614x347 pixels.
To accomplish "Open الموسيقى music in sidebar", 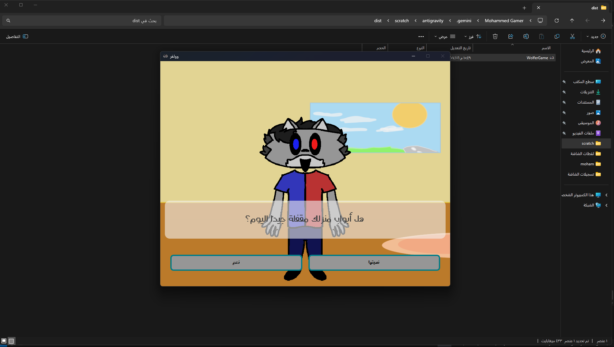I will point(589,123).
